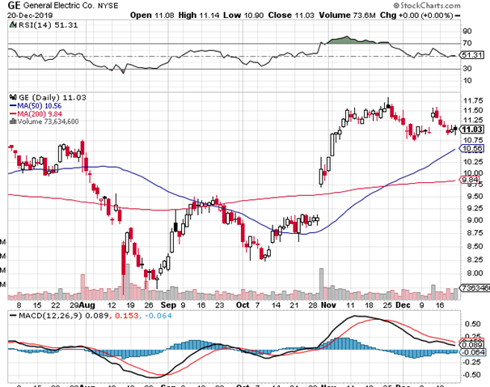Click the StockCharts.com watermark link
The image size is (490, 387).
click(x=453, y=6)
